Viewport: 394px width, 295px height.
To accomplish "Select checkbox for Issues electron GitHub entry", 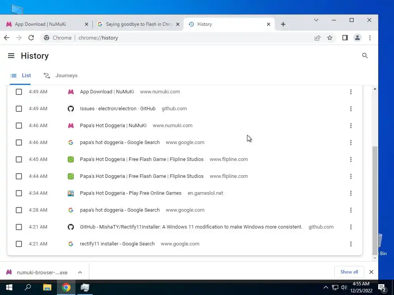I will pyautogui.click(x=19, y=109).
